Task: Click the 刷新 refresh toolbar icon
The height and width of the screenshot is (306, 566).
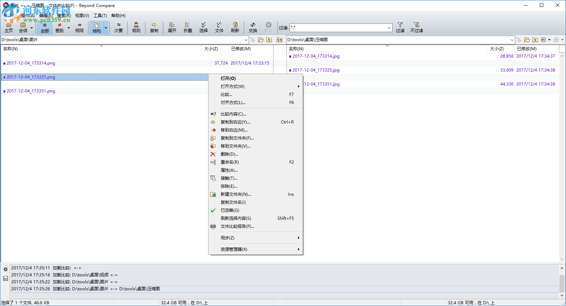Action: tap(235, 25)
